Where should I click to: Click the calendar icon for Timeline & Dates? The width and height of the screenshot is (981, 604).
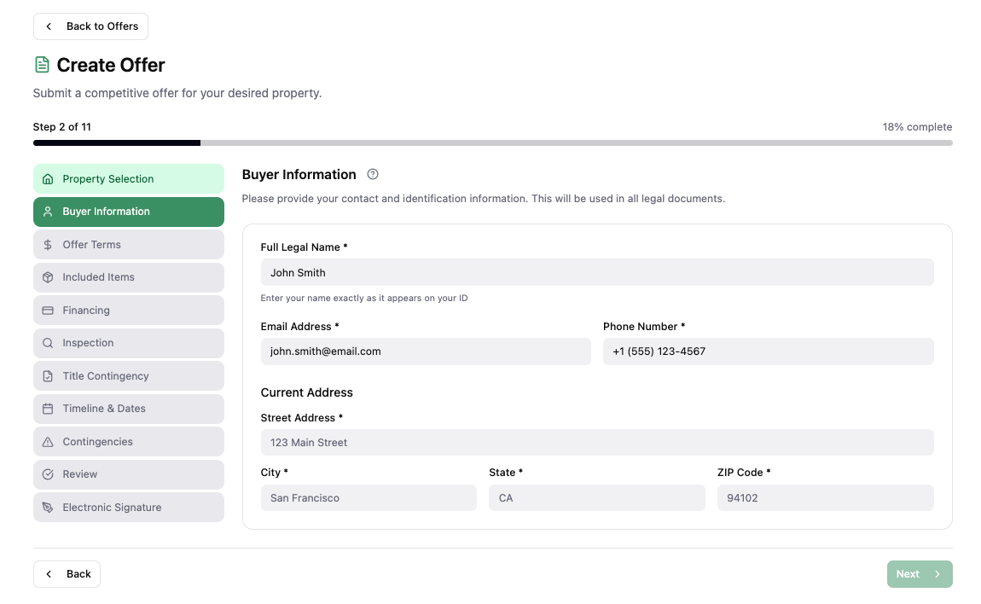coord(48,409)
